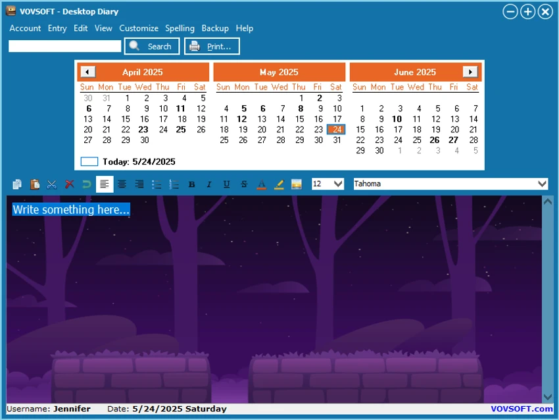Viewport: 559px width, 420px height.
Task: Click the editor scrollbar down arrow
Action: (548, 397)
